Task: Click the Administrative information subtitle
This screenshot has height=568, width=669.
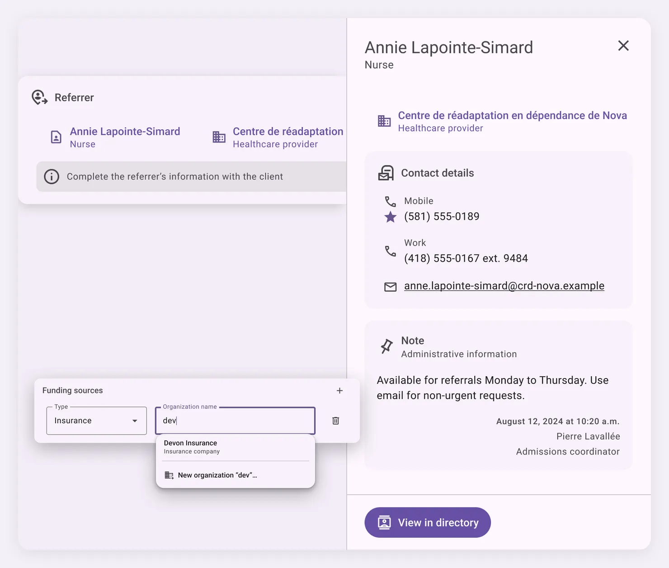Action: (x=459, y=354)
